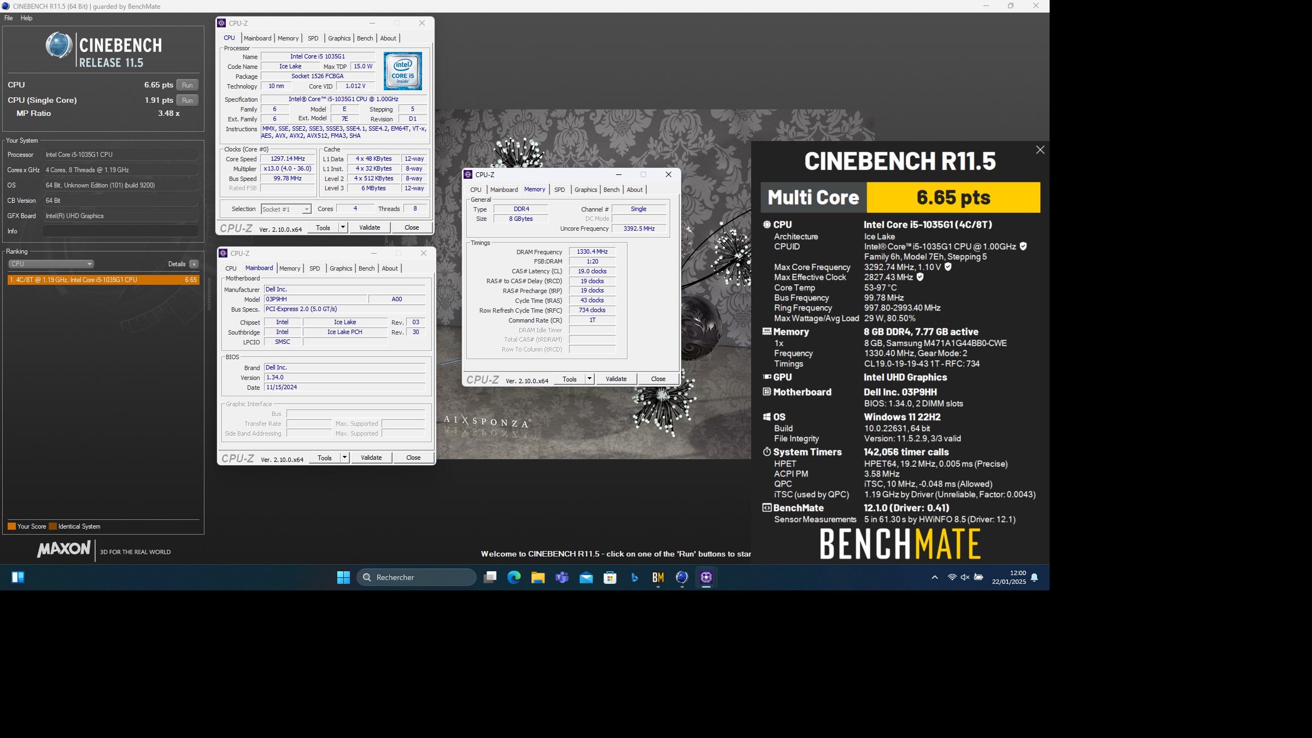Expand Tools arrow in CPU-Z mainboard window
Viewport: 1312px width, 738px height.
tap(344, 458)
